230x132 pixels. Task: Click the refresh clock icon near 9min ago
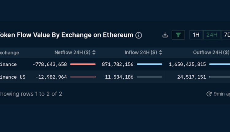point(209,94)
